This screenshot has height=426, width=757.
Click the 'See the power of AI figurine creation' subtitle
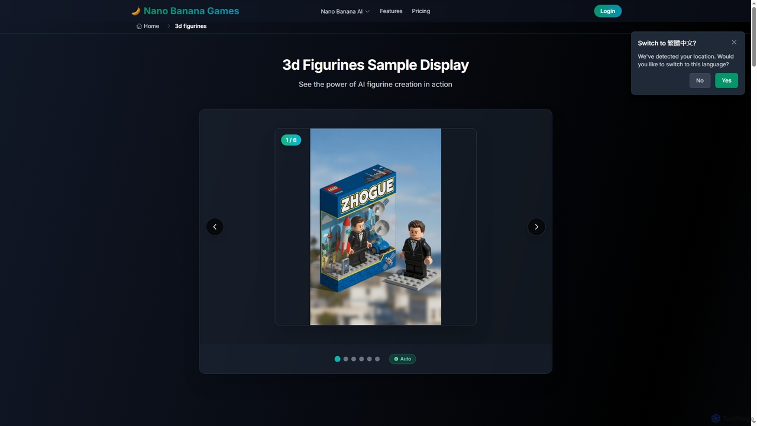376,84
